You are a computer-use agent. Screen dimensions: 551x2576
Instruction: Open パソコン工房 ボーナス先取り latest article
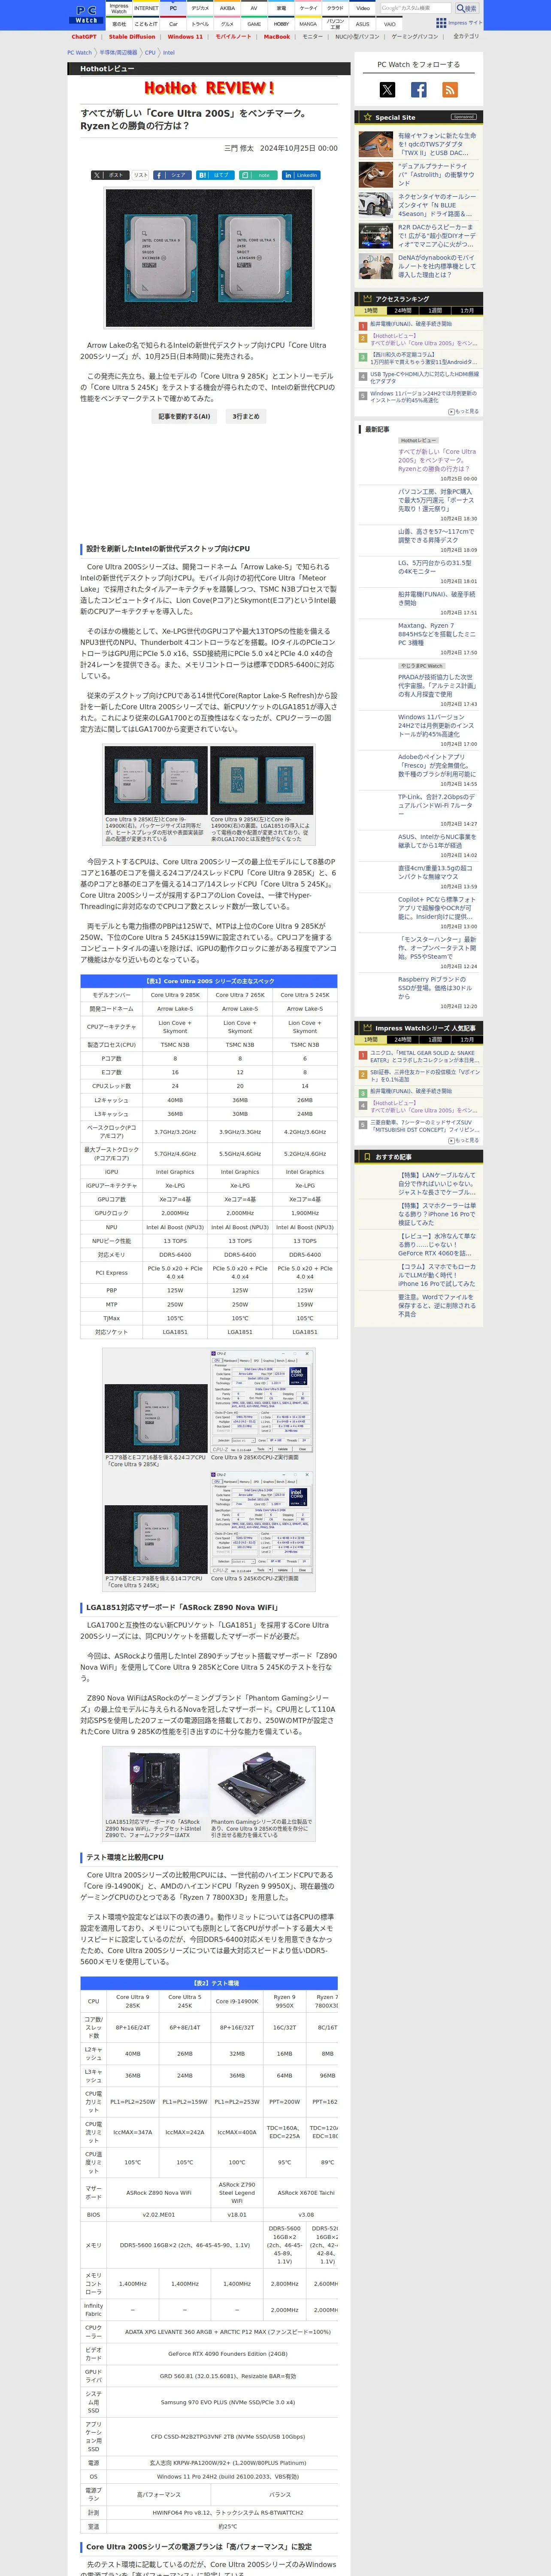pos(435,500)
